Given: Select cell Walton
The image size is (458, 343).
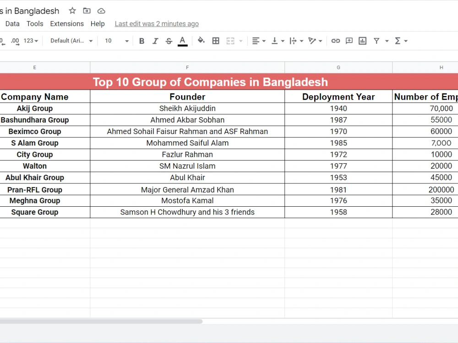Looking at the screenshot, I should [45, 166].
